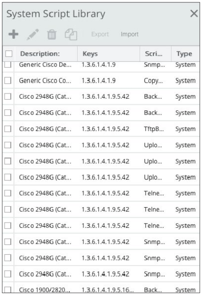
Task: Click the System type in Copy... row
Action: pyautogui.click(x=186, y=80)
